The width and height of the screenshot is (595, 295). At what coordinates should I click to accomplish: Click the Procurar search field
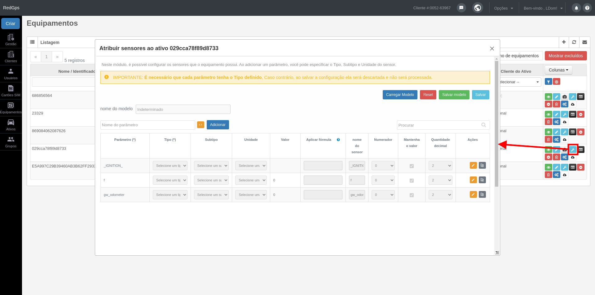tap(443, 125)
